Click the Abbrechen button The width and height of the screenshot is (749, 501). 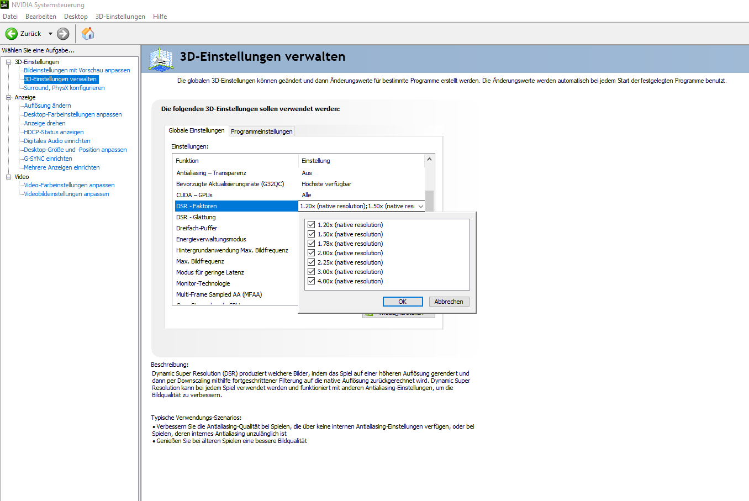pyautogui.click(x=449, y=302)
